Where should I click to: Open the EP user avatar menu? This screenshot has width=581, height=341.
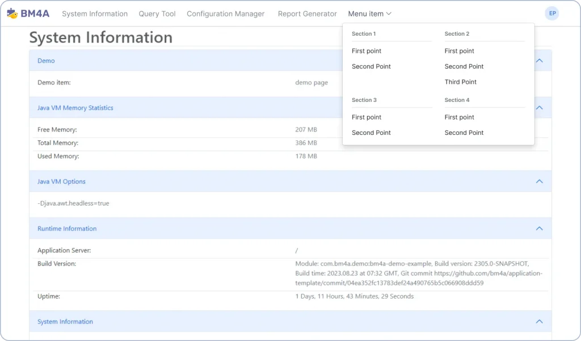tap(551, 14)
